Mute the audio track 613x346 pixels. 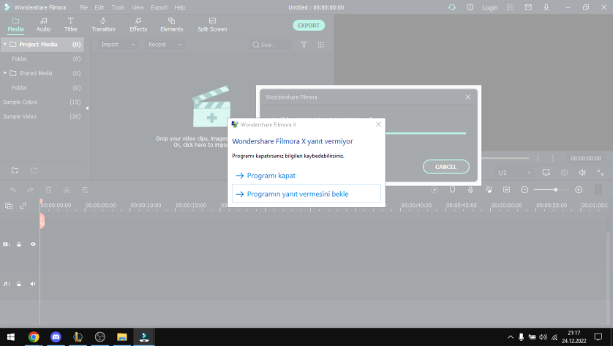tap(33, 285)
